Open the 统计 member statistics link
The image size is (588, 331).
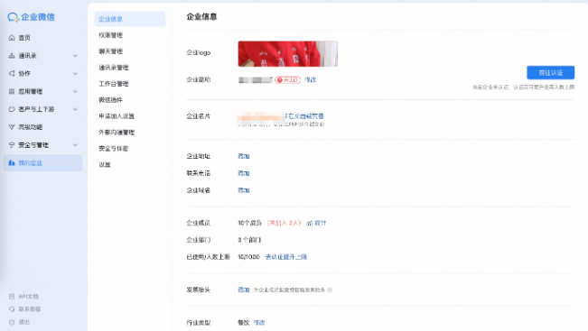click(316, 223)
